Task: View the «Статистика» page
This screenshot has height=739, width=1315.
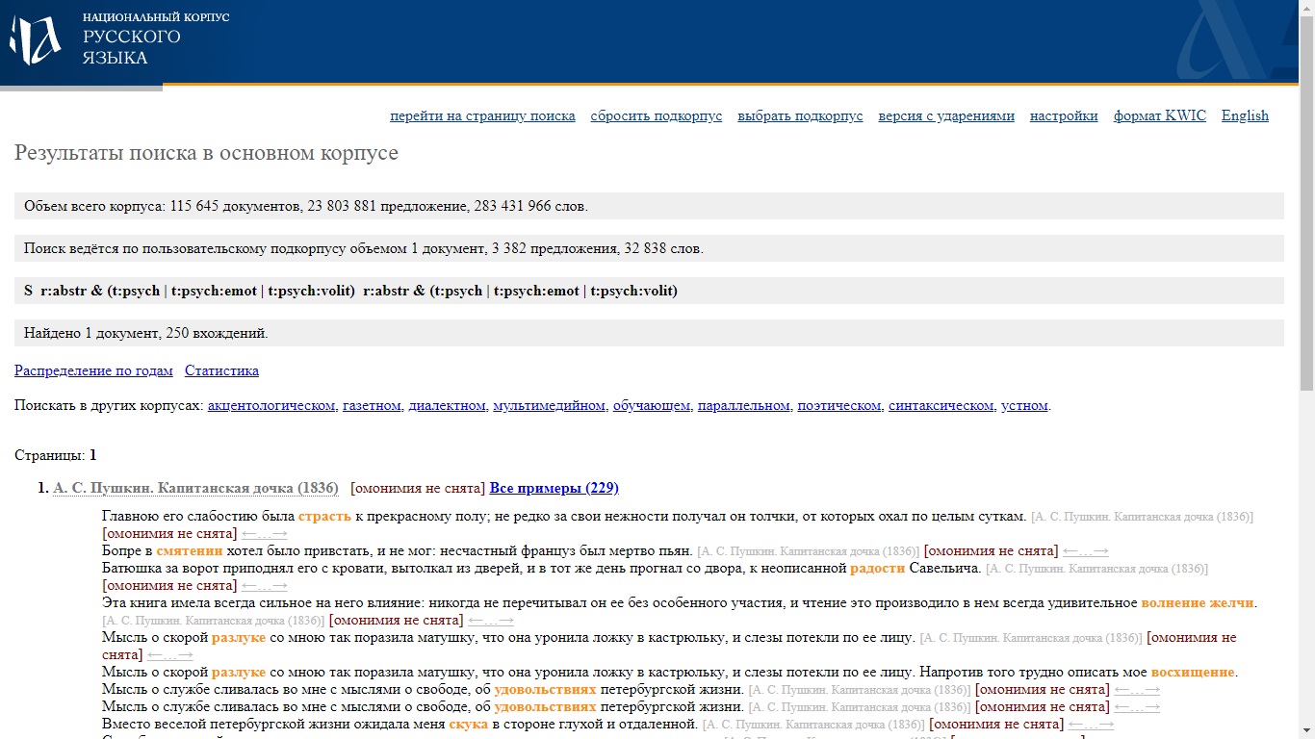Action: coord(222,370)
